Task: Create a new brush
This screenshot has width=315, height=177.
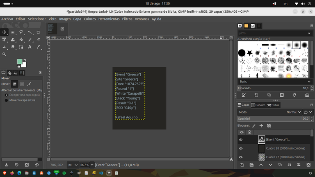Action: tap(256, 95)
